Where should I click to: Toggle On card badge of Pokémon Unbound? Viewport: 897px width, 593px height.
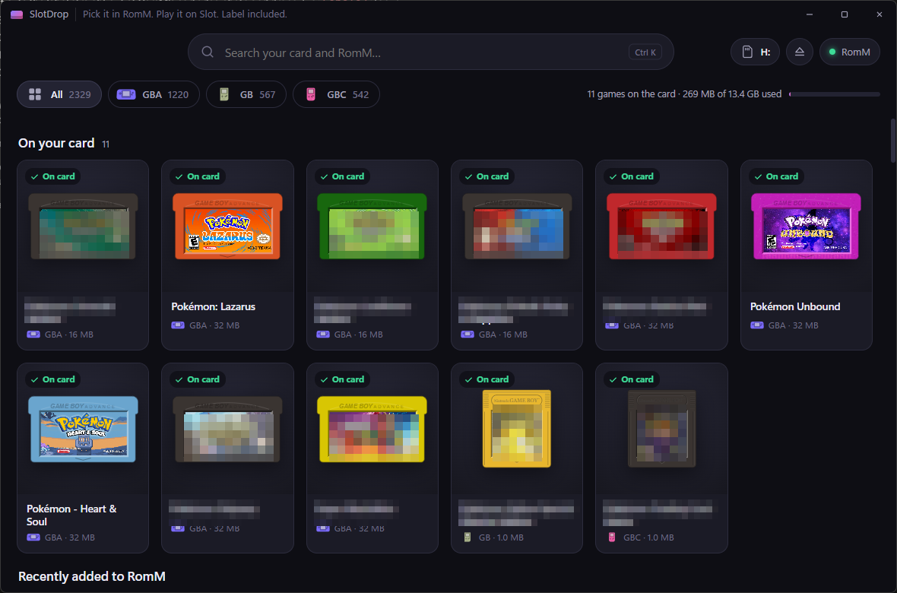(x=775, y=176)
